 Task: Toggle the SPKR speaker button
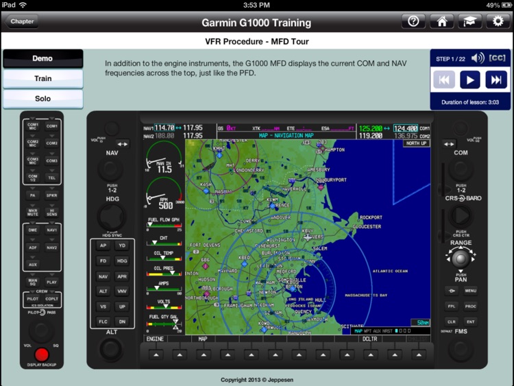(52, 195)
